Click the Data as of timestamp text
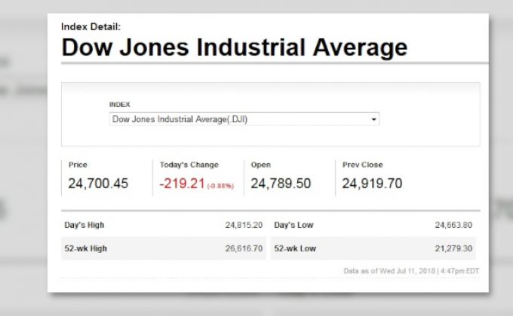Screen dimensions: 513x316 coord(411,271)
